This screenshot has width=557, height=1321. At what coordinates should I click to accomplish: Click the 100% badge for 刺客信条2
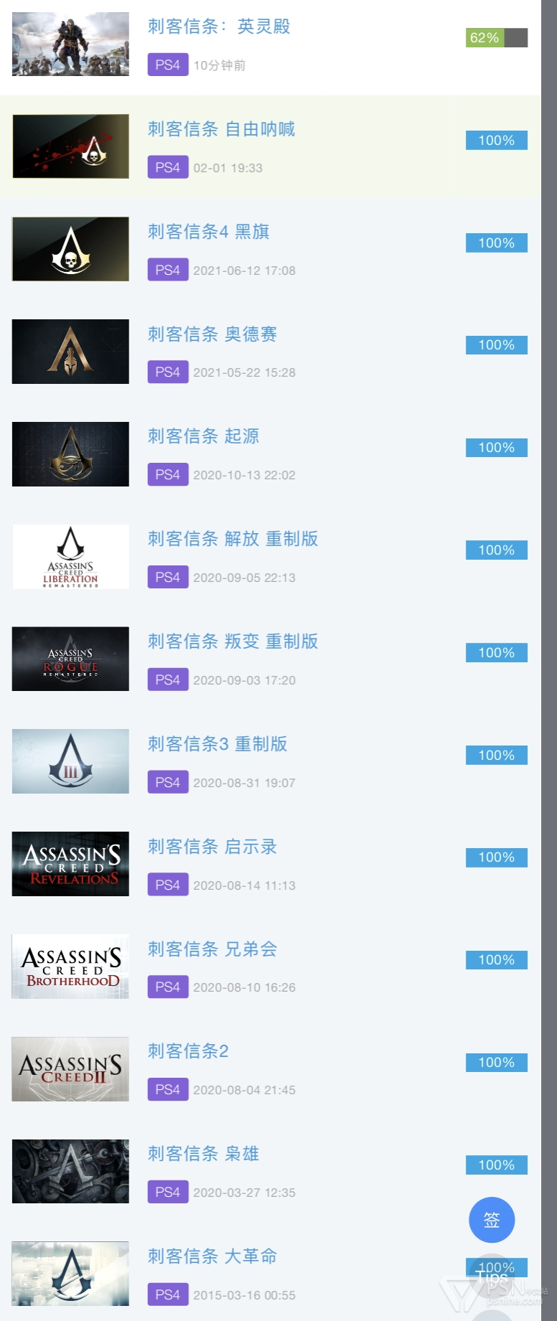497,1063
